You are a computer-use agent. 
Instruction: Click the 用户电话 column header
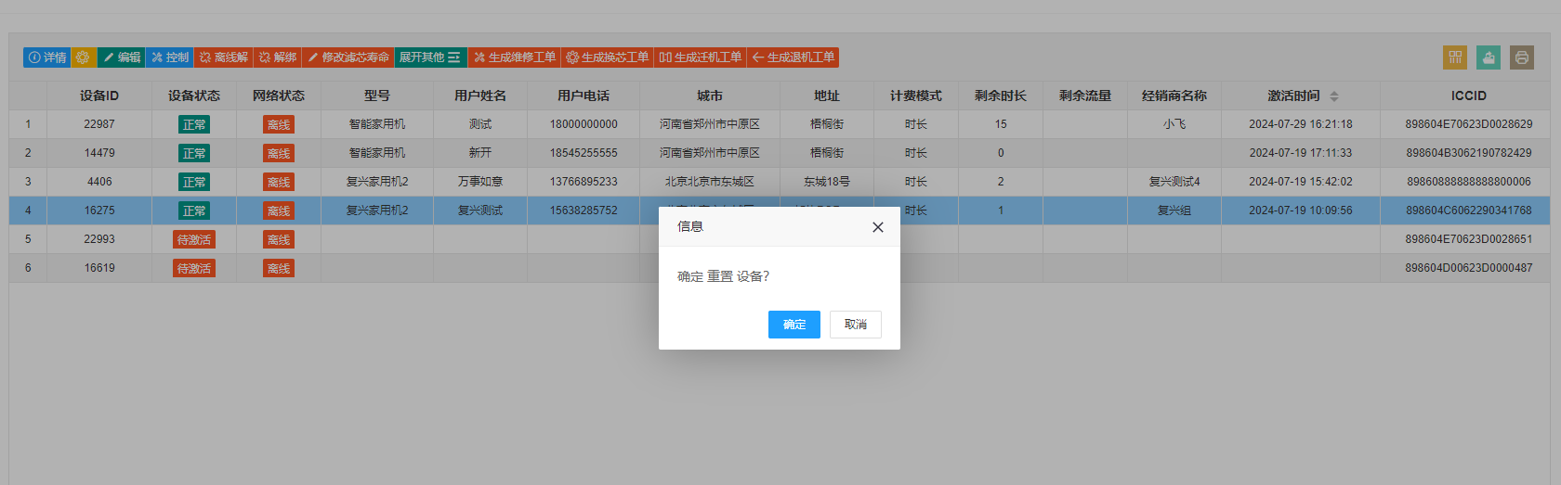click(x=584, y=96)
